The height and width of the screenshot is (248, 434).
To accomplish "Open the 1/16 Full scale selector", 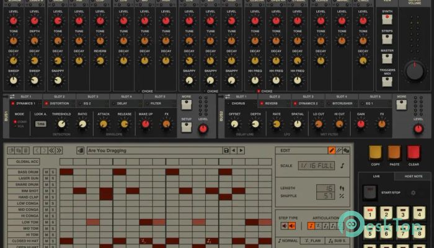I will (317, 166).
